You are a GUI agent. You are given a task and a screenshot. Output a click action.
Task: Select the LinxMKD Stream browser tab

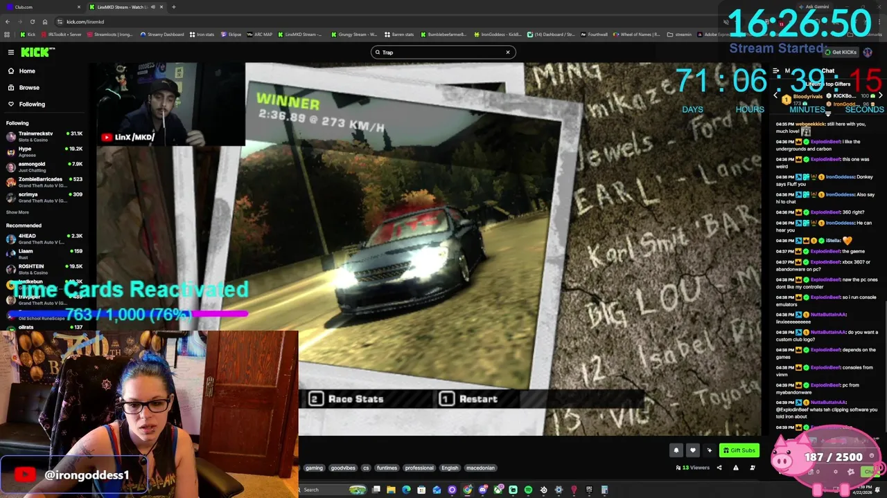pos(125,7)
